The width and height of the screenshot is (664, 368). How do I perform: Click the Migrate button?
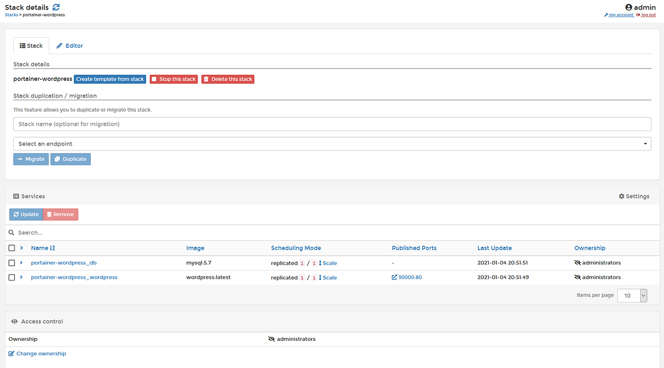click(31, 159)
